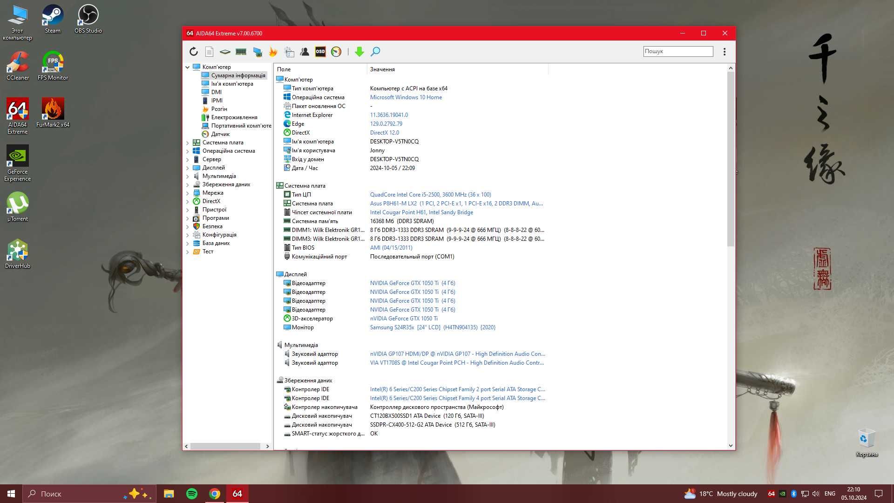Screen dimensions: 894x503
Task: Select FPS Monitor desktop icon
Action: [53, 66]
